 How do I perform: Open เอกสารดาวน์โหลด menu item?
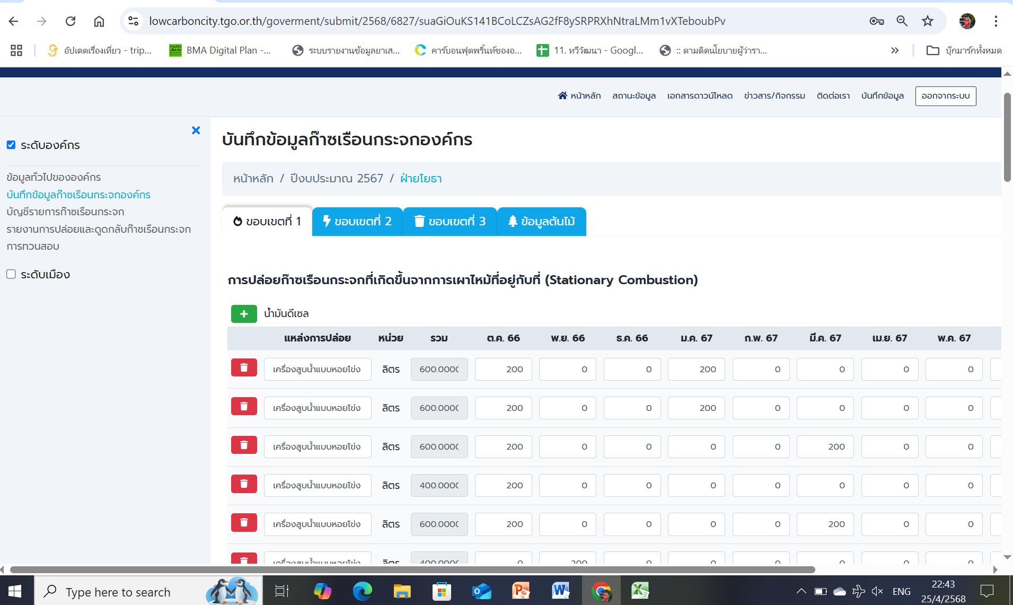point(700,96)
